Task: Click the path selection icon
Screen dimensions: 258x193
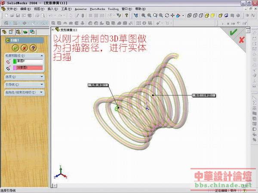Action: [x=9, y=68]
